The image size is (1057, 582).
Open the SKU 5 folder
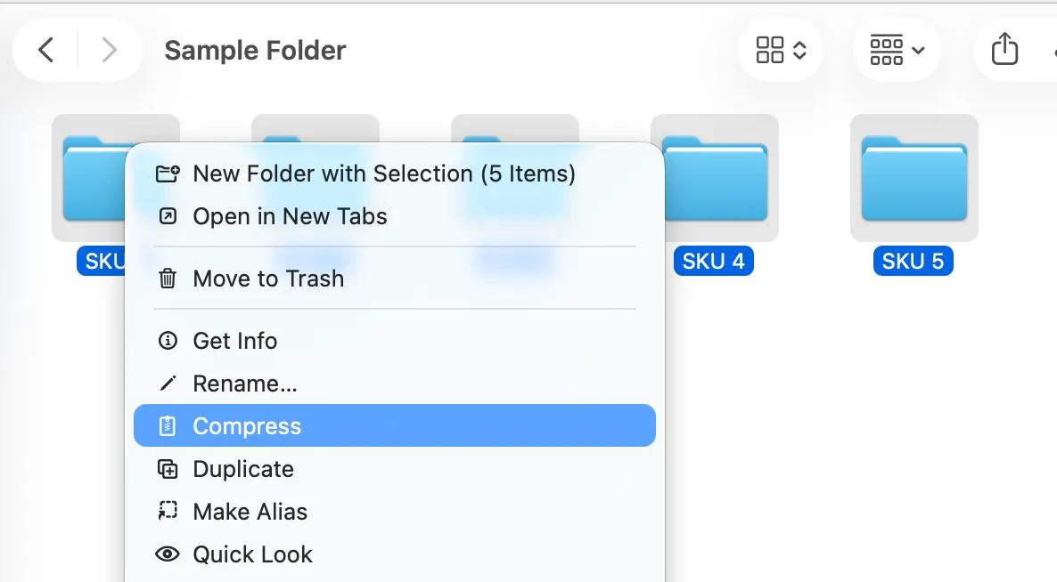pos(914,177)
